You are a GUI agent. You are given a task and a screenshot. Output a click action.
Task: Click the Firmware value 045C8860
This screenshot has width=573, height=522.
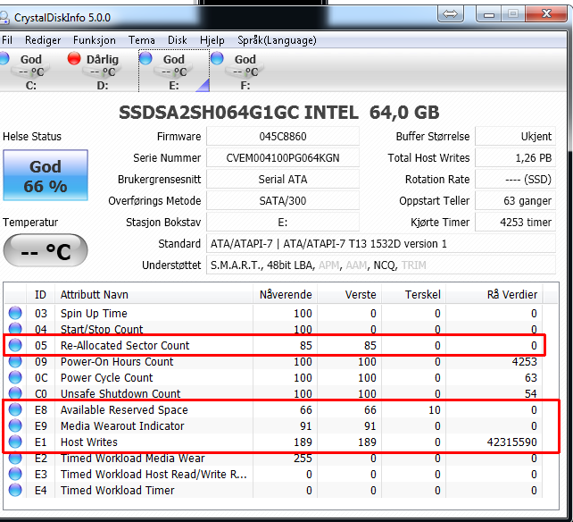pos(283,137)
